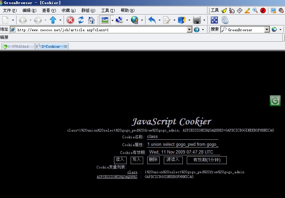Image resolution: width=285 pixels, height=198 pixels.
Task: Open the new page dropdown arrow
Action: (x=13, y=20)
